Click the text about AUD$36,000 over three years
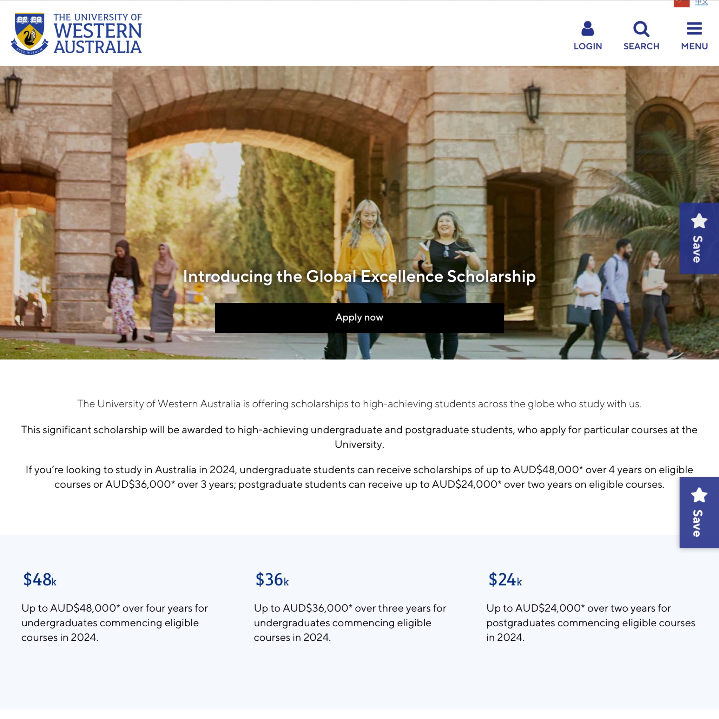 coord(350,622)
